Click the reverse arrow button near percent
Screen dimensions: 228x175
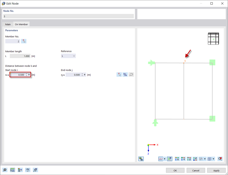[x=131, y=75]
